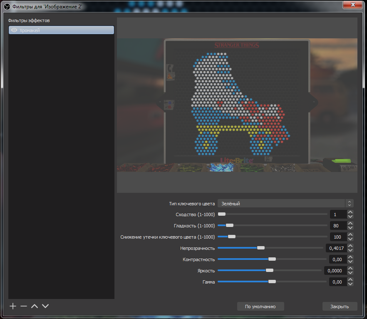Screen dimensions: 367x319
Task: Click the Гладкость slider handle
Action: 230,225
